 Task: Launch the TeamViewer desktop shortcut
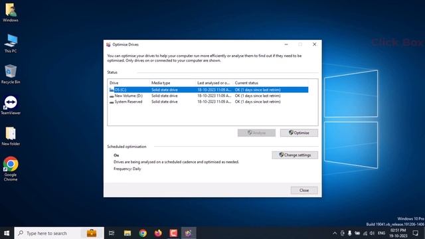(11, 105)
